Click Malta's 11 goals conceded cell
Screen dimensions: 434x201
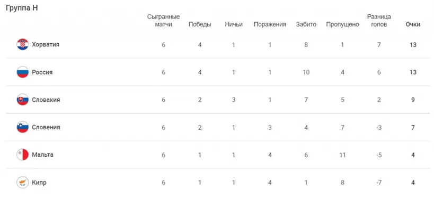coord(342,155)
